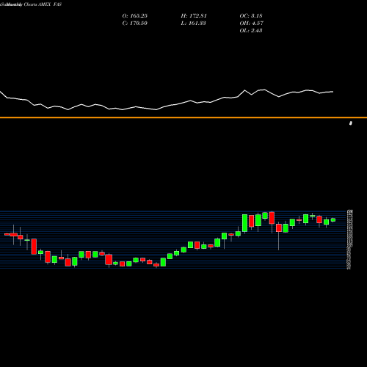
Task: Click the 'Charts AMEX FAS' title text
Action: click(x=43, y=4)
